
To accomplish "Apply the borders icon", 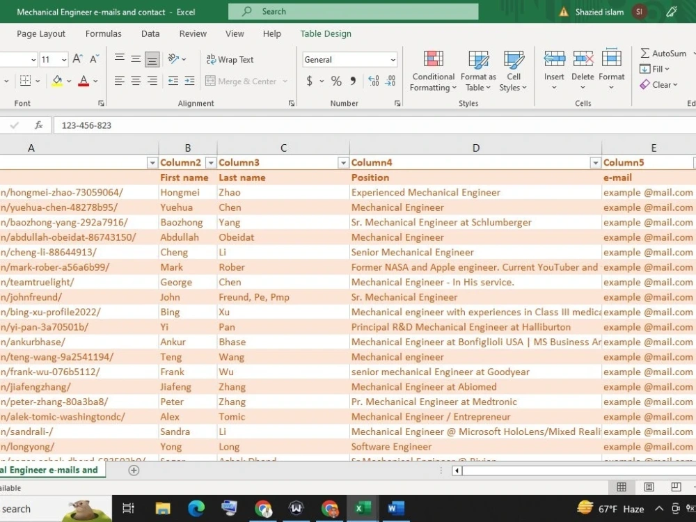I will pyautogui.click(x=26, y=81).
